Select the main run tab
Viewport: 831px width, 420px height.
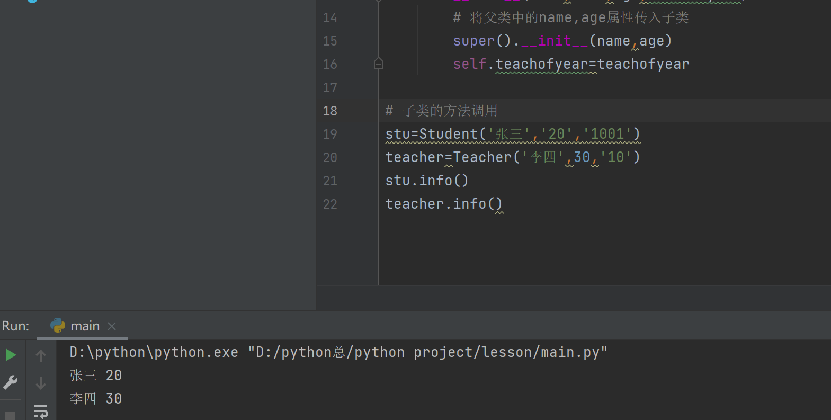pyautogui.click(x=82, y=326)
